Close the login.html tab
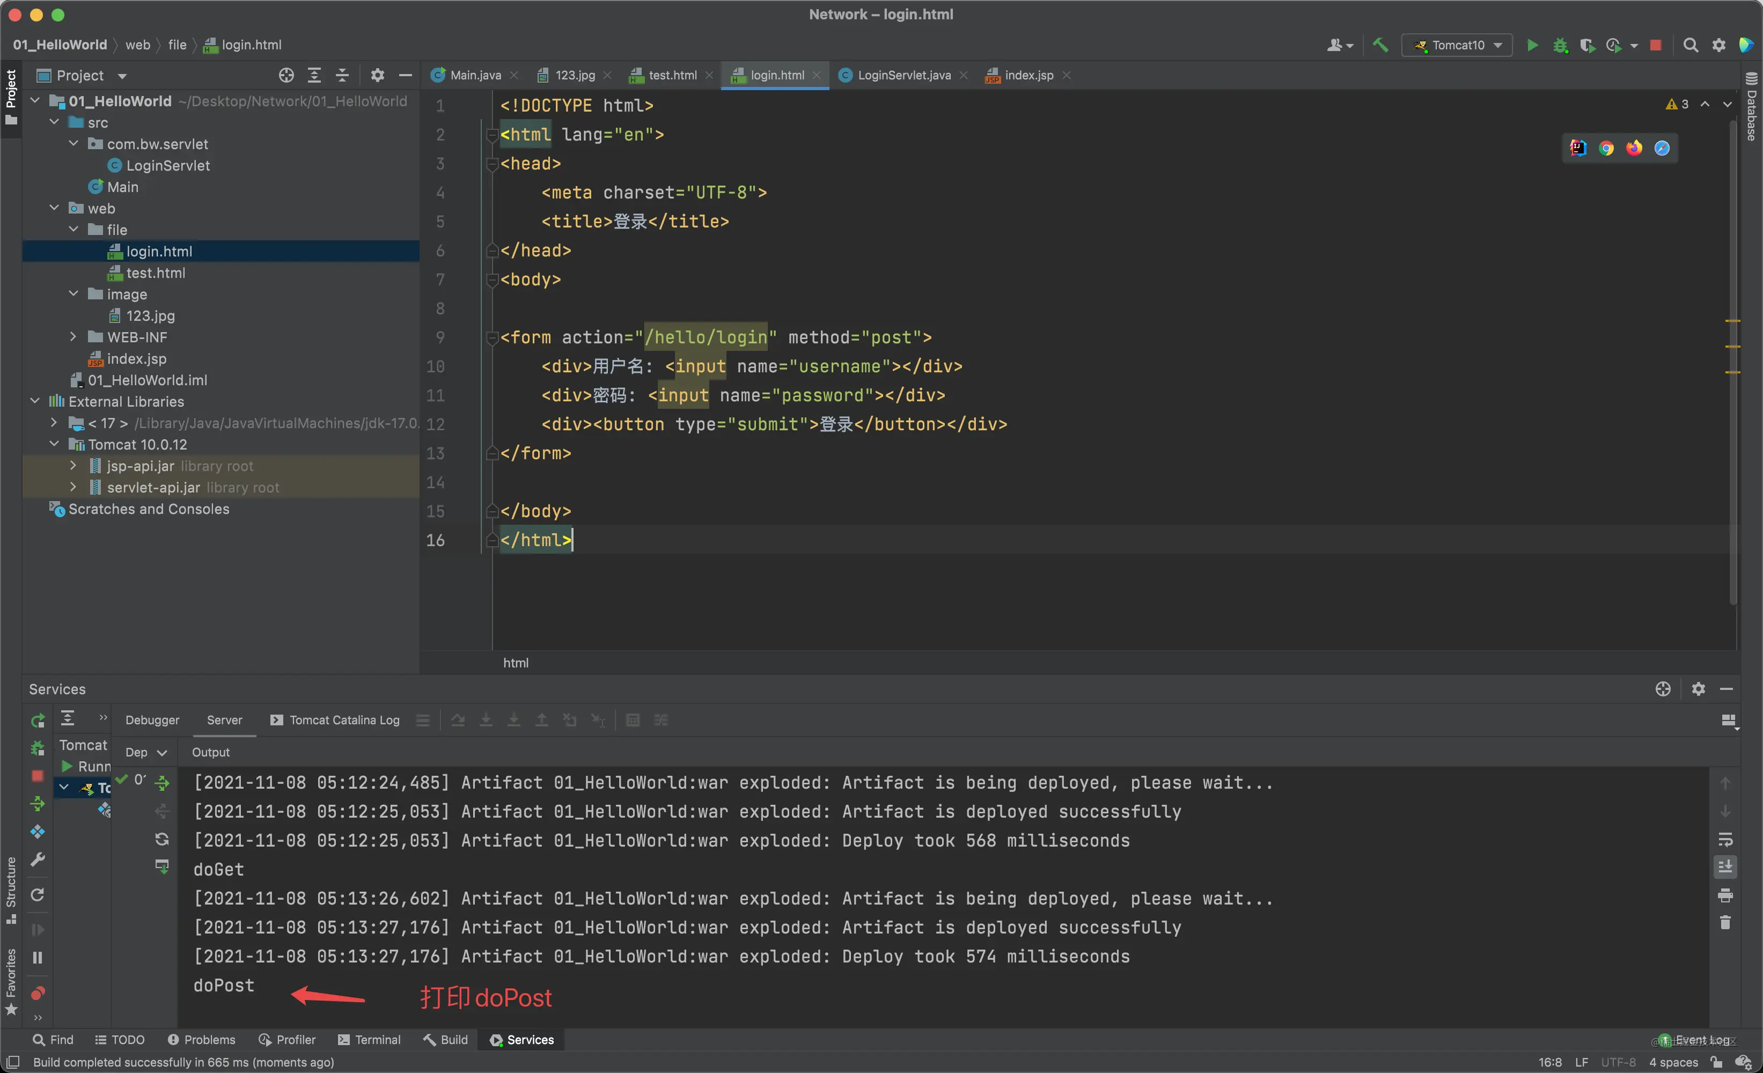Viewport: 1763px width, 1073px height. click(x=817, y=75)
